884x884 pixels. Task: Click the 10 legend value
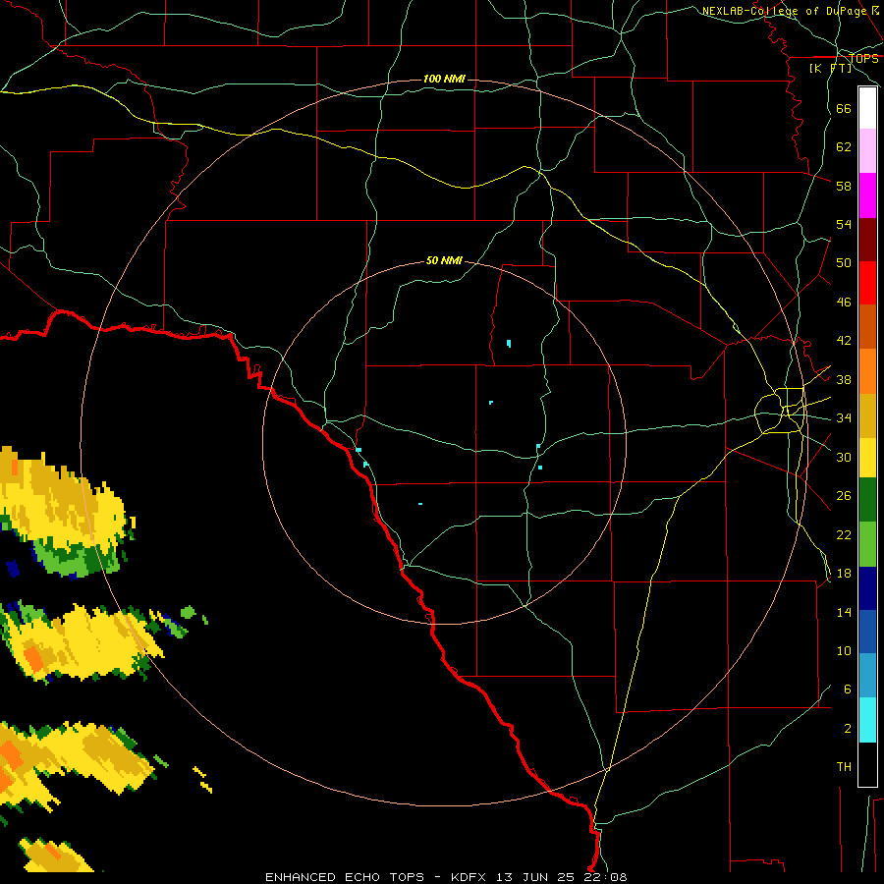point(844,650)
